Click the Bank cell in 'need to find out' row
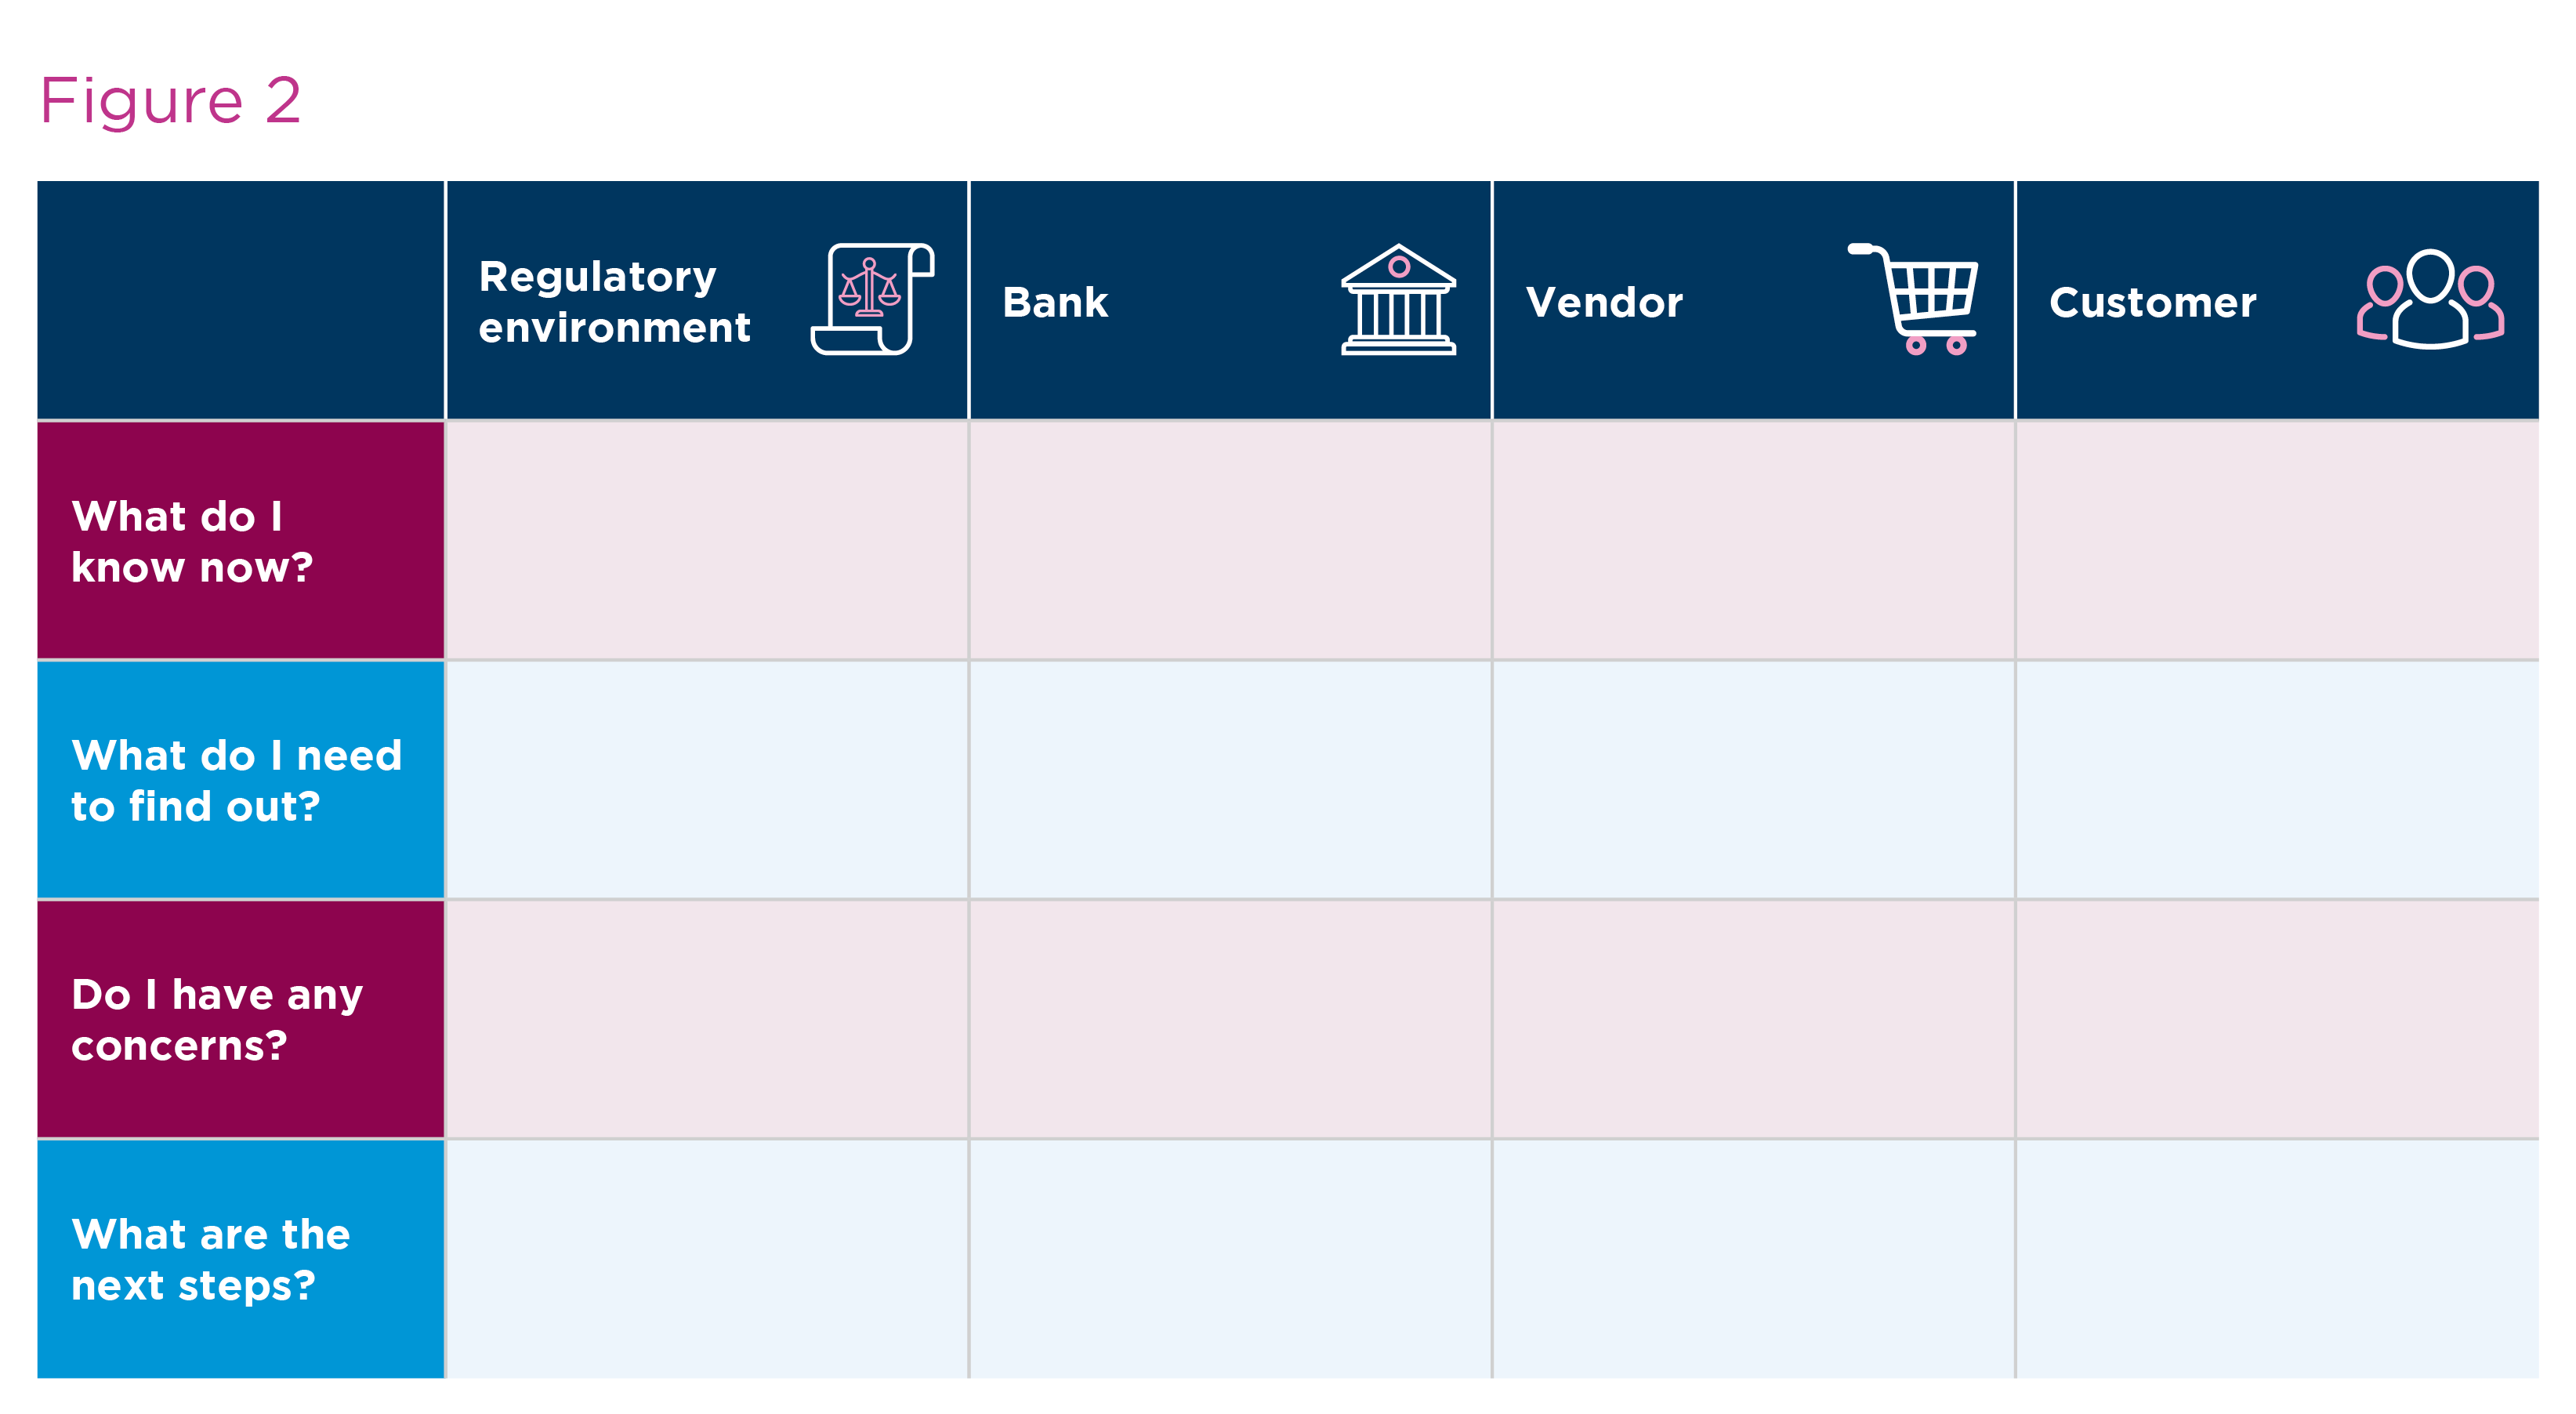Screen dimensions: 2576x1414 (1230, 780)
